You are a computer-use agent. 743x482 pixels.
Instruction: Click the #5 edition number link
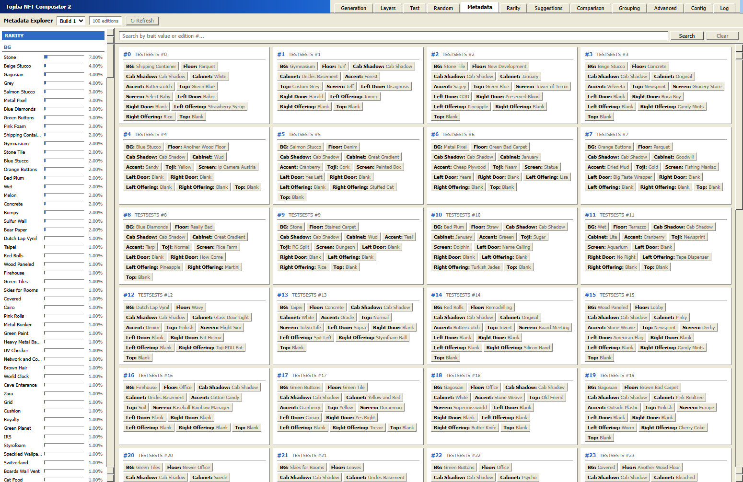[281, 135]
